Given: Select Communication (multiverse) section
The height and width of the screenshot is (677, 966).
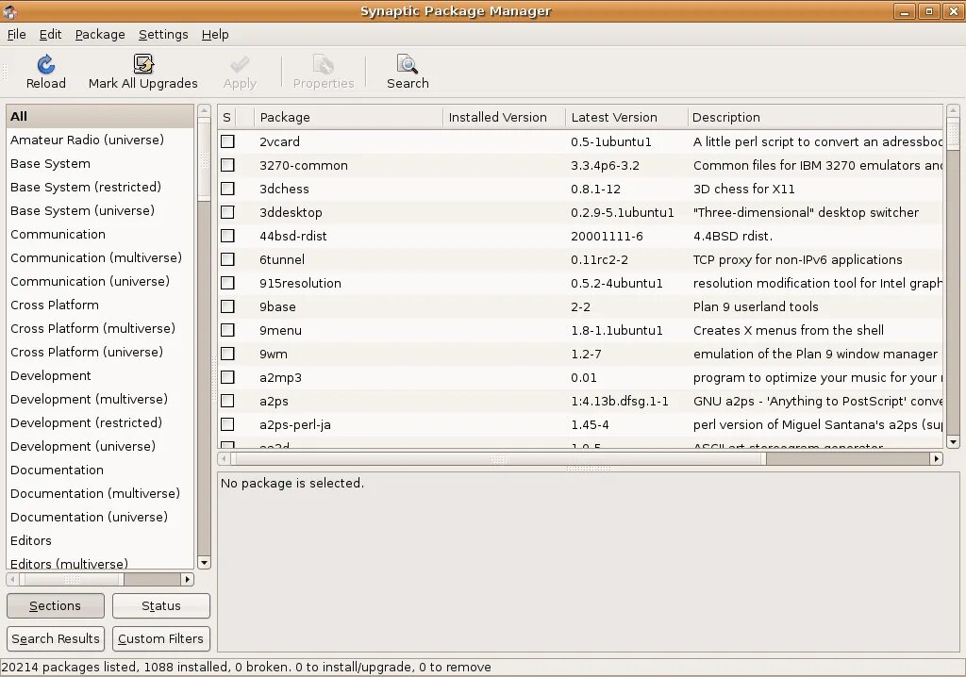Looking at the screenshot, I should (x=100, y=257).
